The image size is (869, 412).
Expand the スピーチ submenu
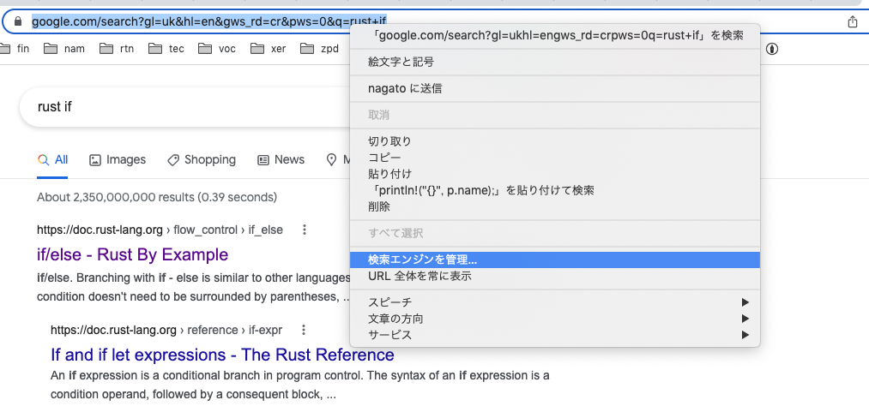tap(555, 302)
